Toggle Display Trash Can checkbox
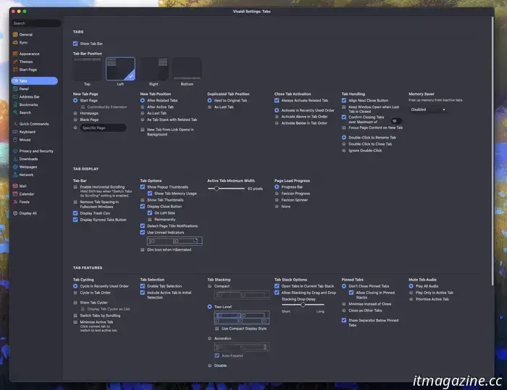 click(75, 213)
